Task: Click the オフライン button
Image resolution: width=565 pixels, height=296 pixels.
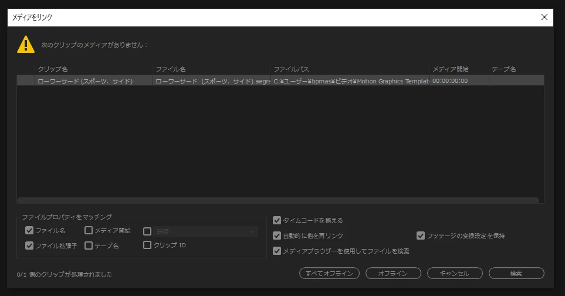Action: 393,273
